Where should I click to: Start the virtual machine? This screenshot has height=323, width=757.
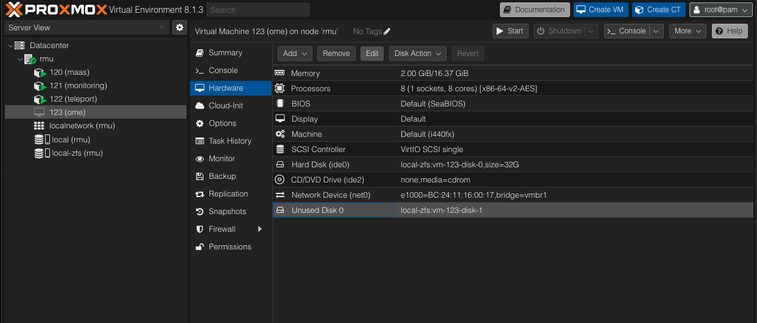510,31
